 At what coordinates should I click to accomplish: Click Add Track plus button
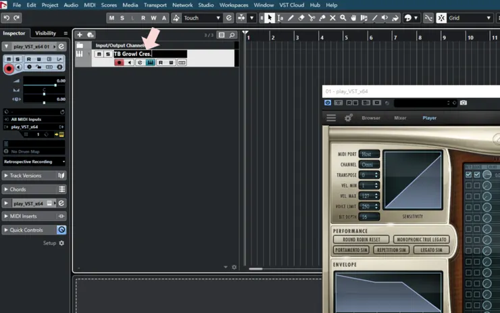[80, 34]
